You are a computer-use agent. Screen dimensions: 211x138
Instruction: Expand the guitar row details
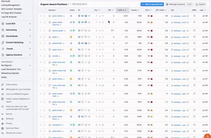[x=40, y=37]
